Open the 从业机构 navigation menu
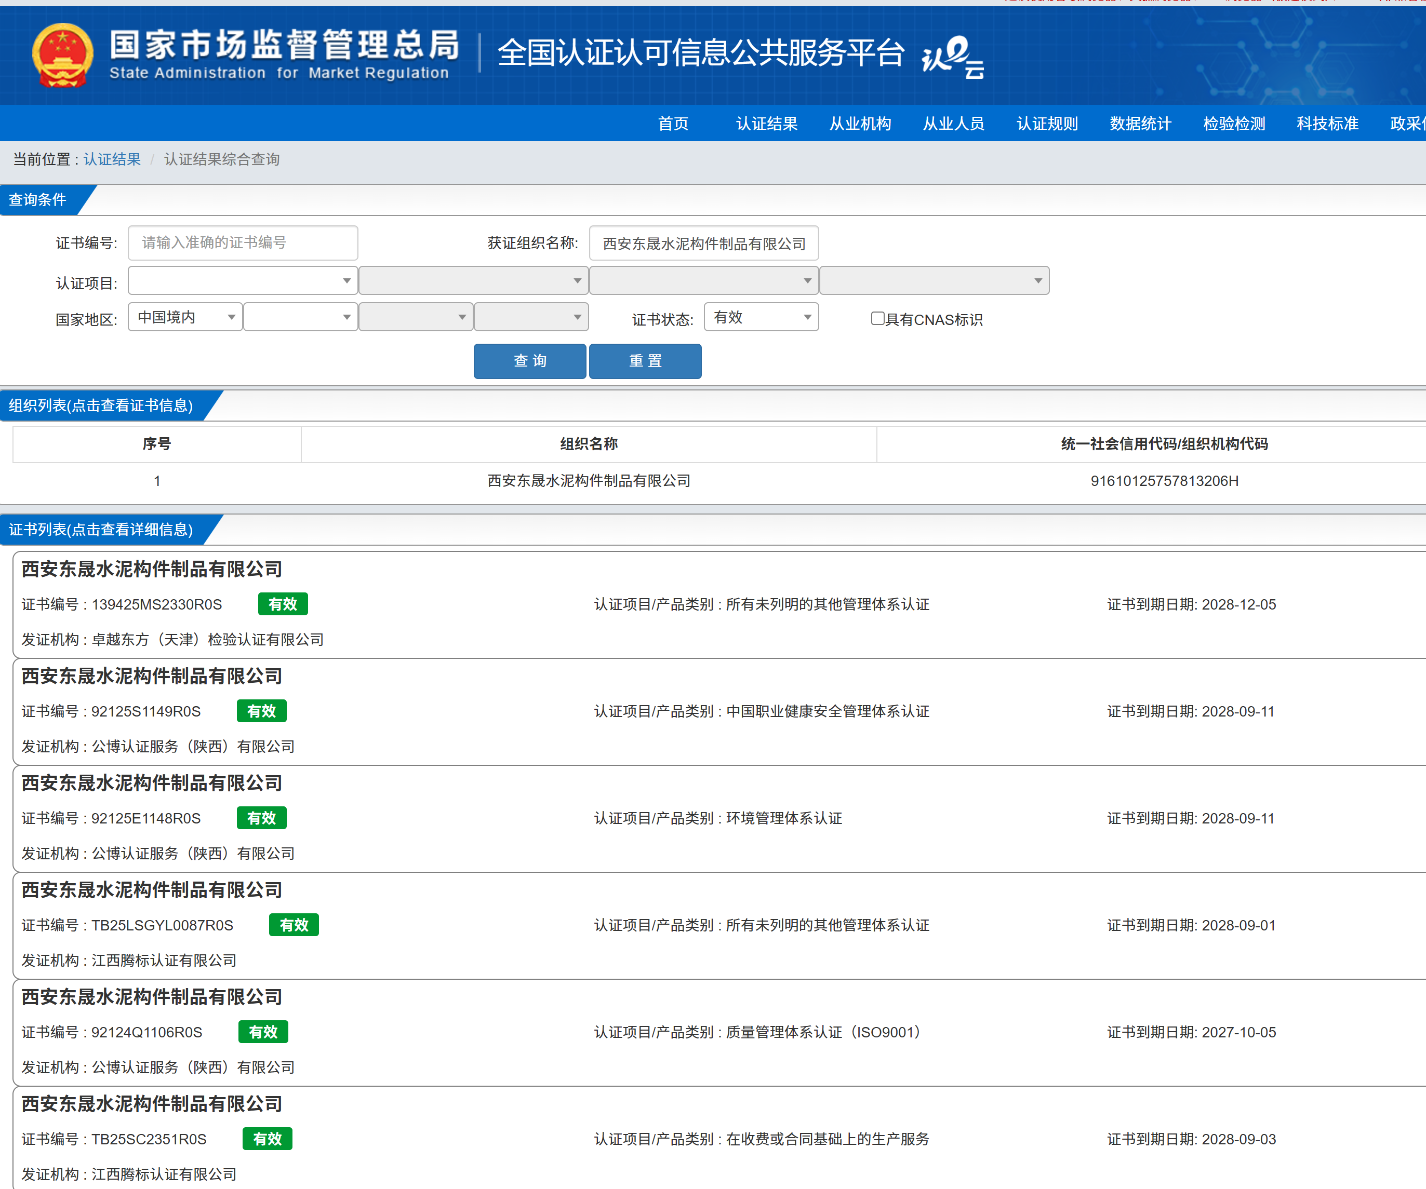Viewport: 1426px width, 1189px height. tap(860, 124)
